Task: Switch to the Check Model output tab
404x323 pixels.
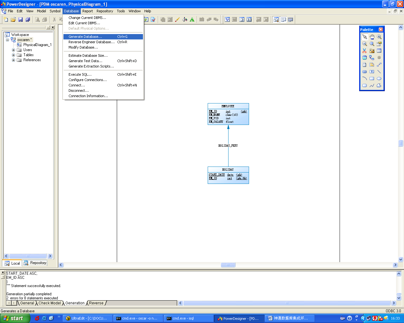Action: (x=50, y=303)
